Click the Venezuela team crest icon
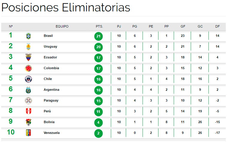 coord(28,133)
